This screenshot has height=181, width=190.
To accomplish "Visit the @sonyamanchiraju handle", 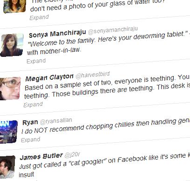I will coord(113,30).
